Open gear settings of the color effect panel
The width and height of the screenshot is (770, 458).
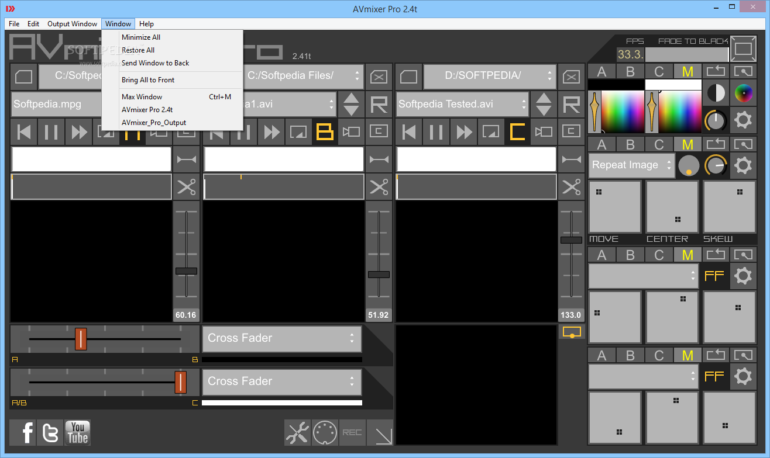tap(743, 120)
